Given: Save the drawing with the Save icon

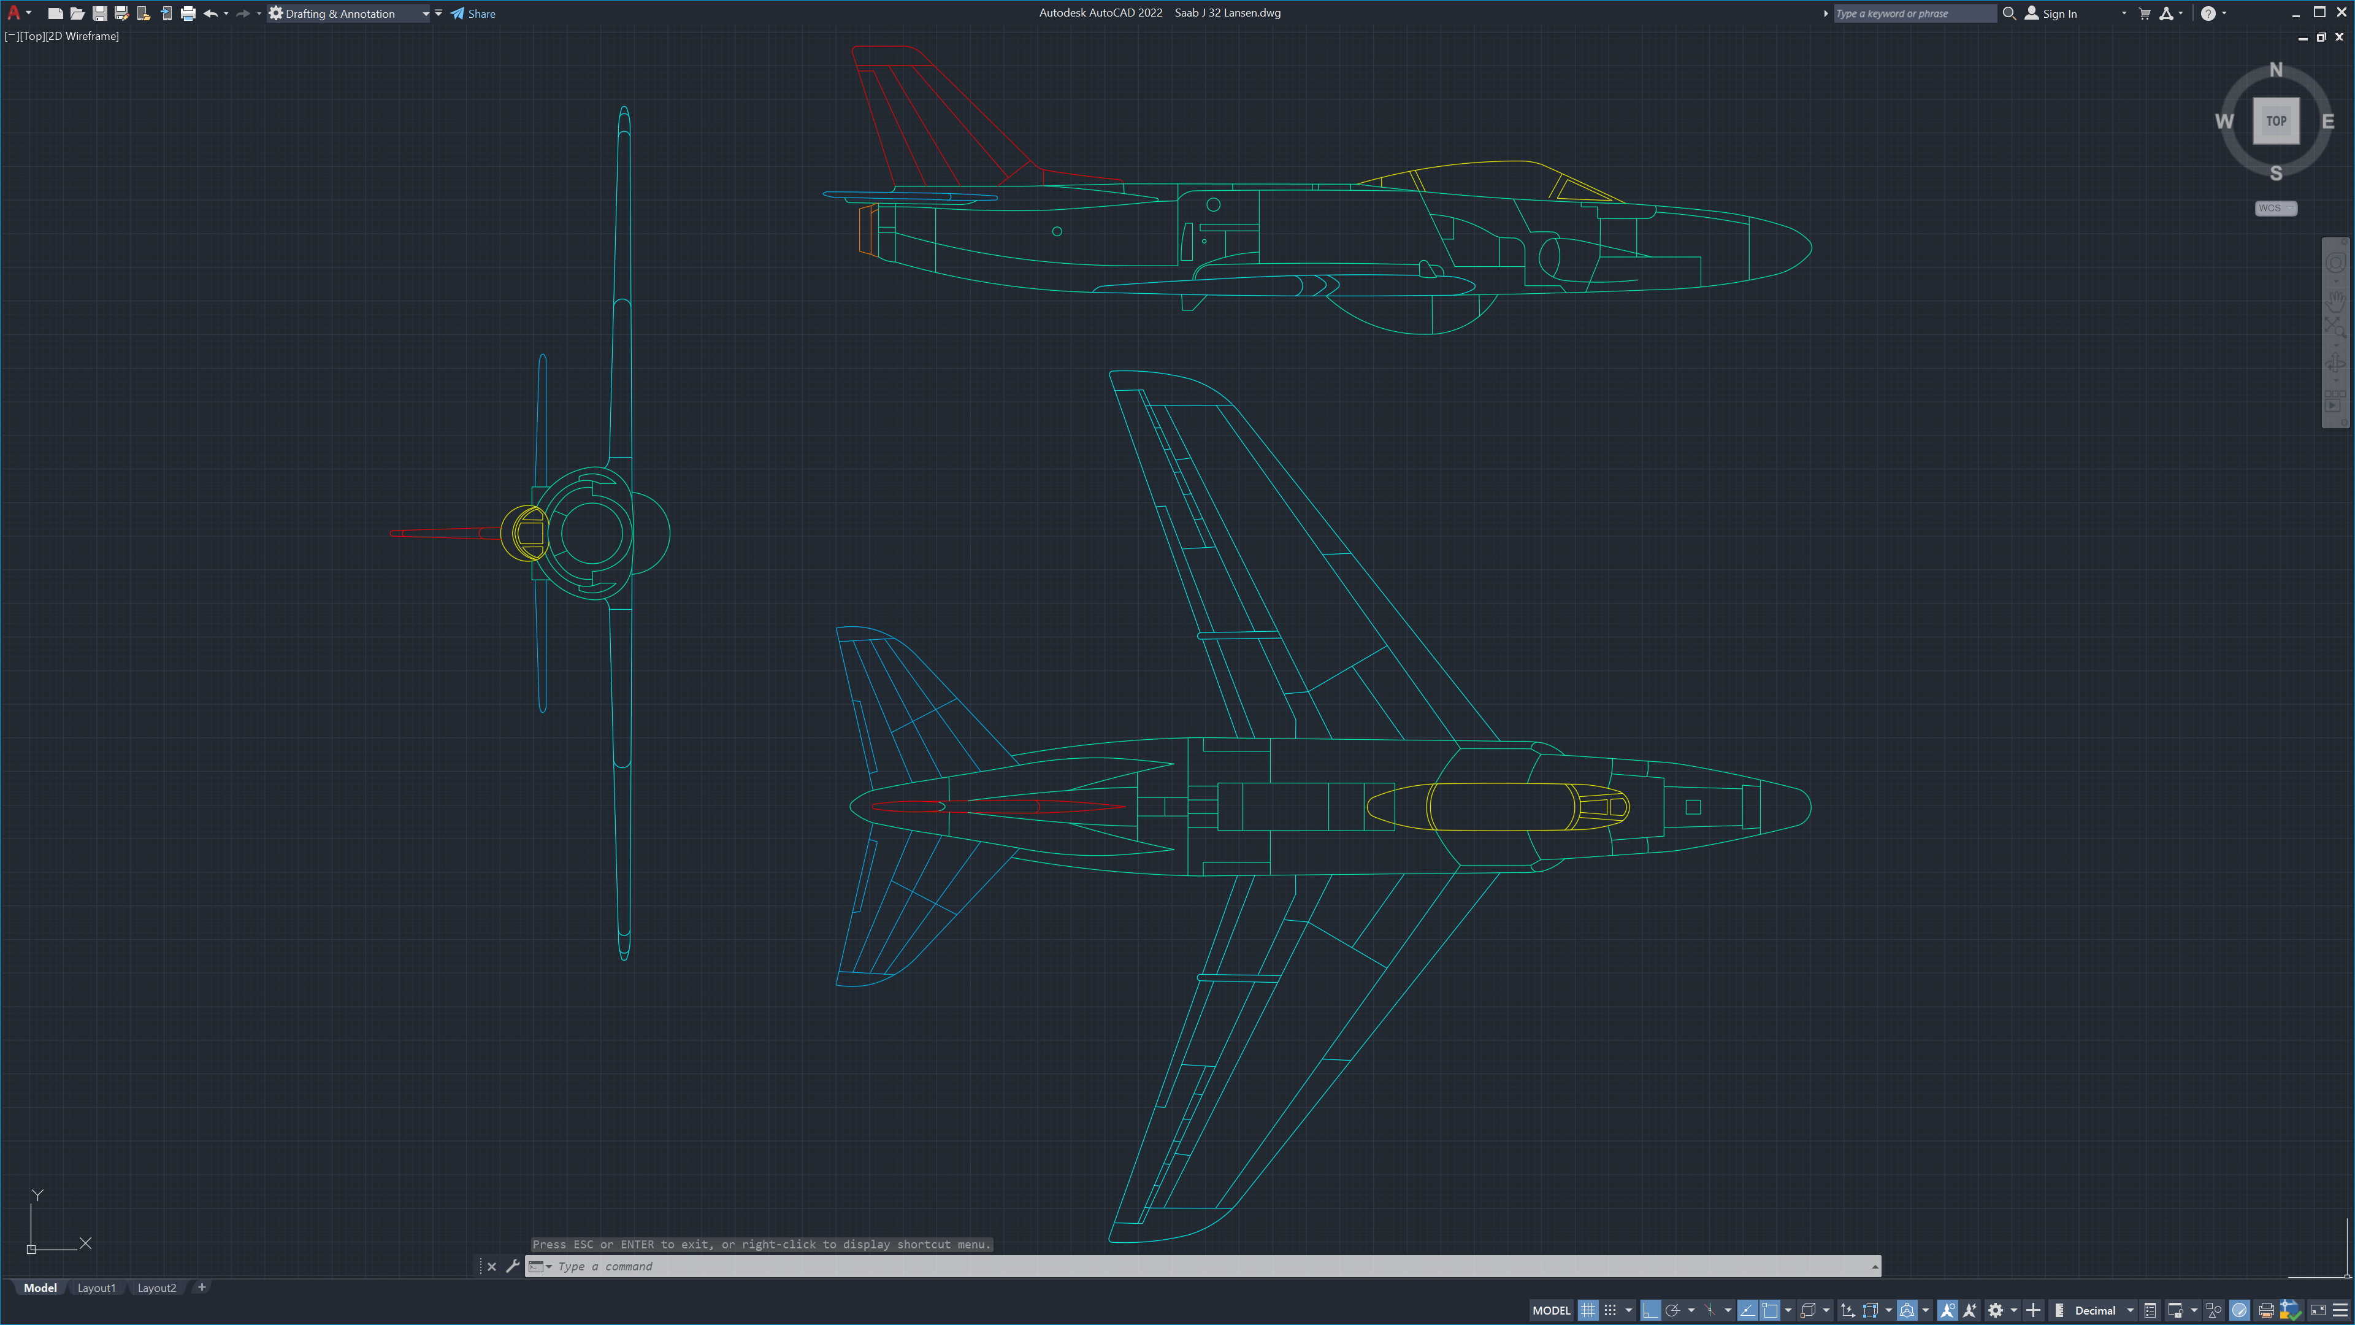Looking at the screenshot, I should click(99, 13).
